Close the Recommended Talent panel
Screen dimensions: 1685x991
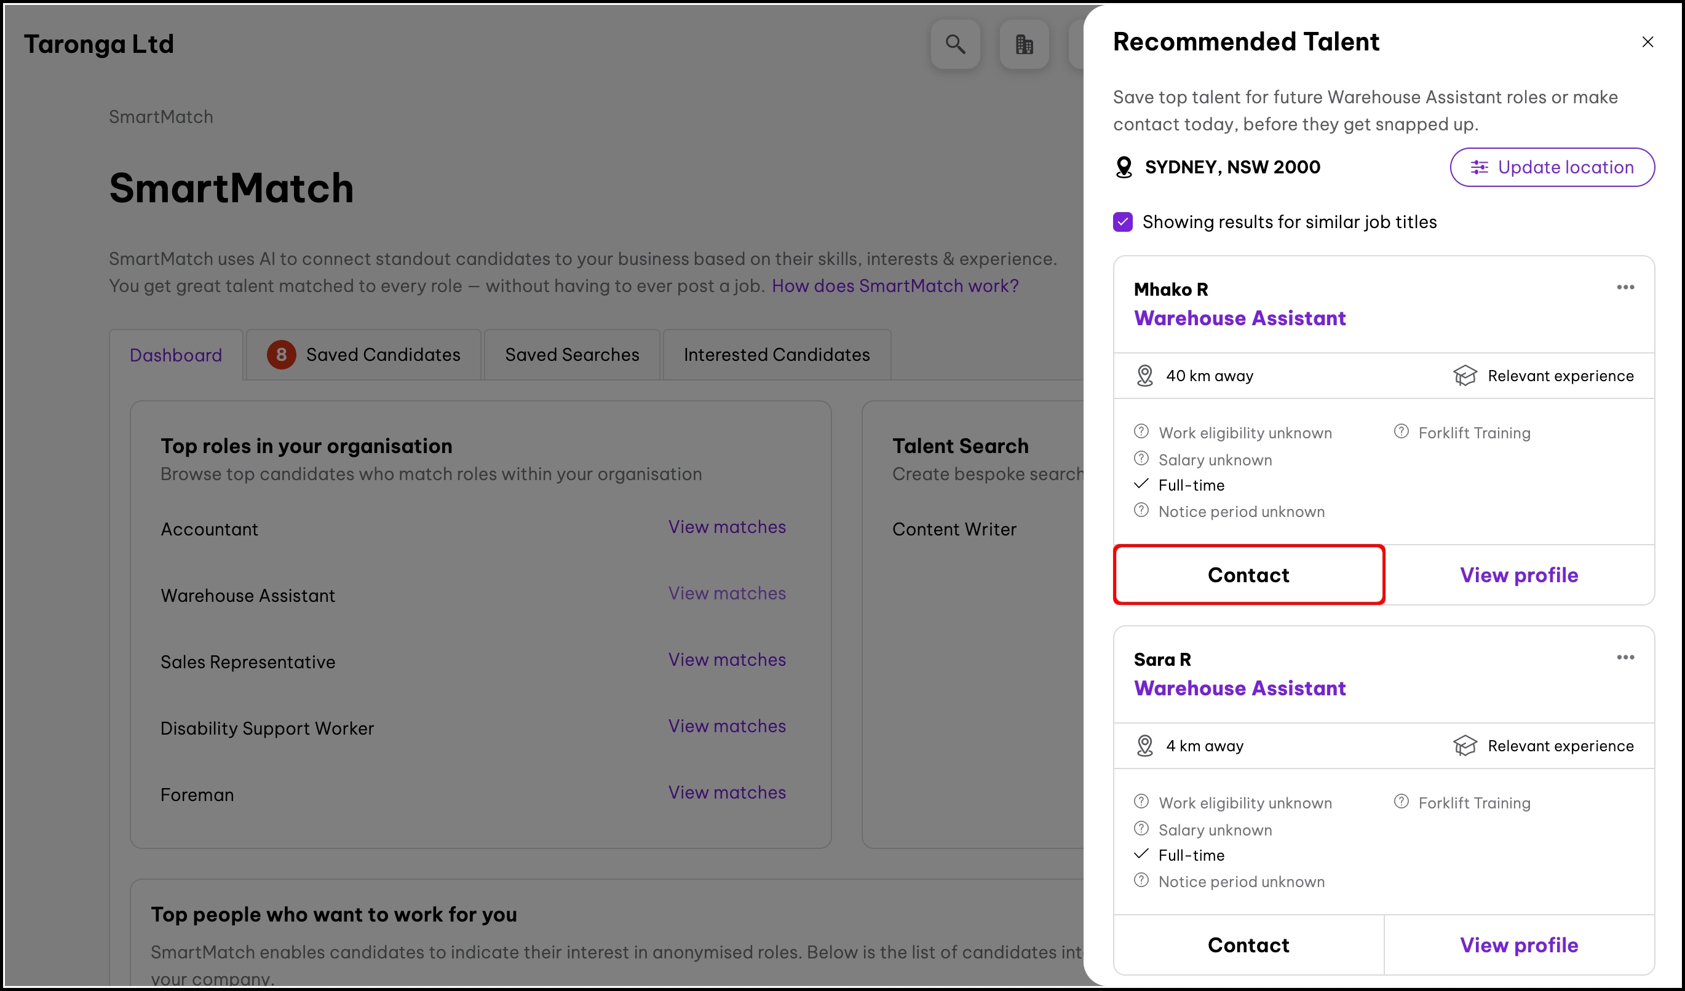pos(1647,42)
